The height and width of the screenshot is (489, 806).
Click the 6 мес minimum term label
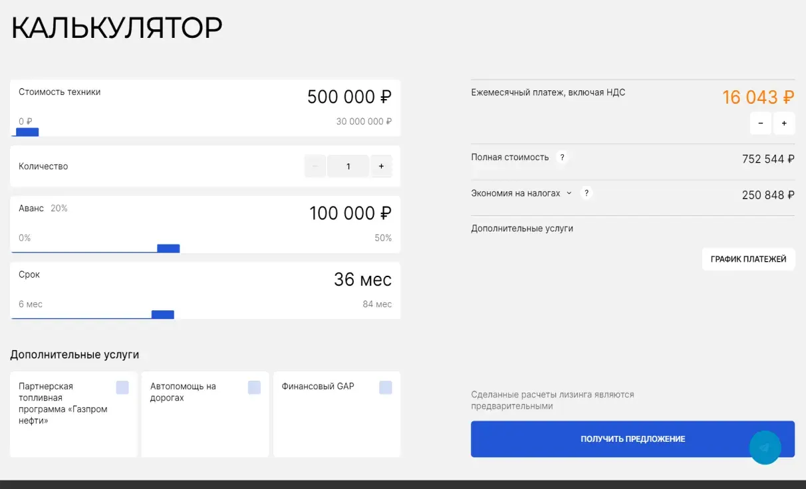click(x=31, y=304)
